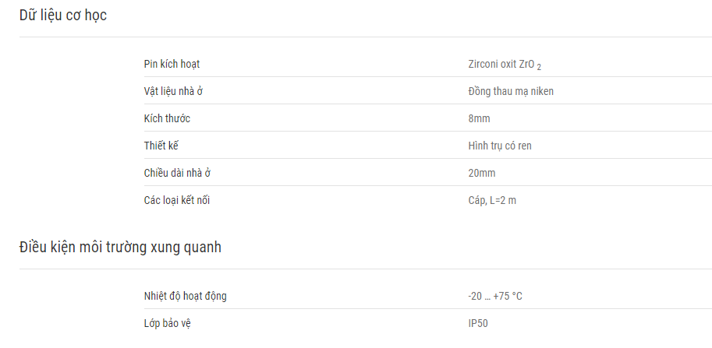Viewport: 712px width, 348px height.
Task: Click the 'Đồng thau mạ niken' value
Action: (511, 91)
